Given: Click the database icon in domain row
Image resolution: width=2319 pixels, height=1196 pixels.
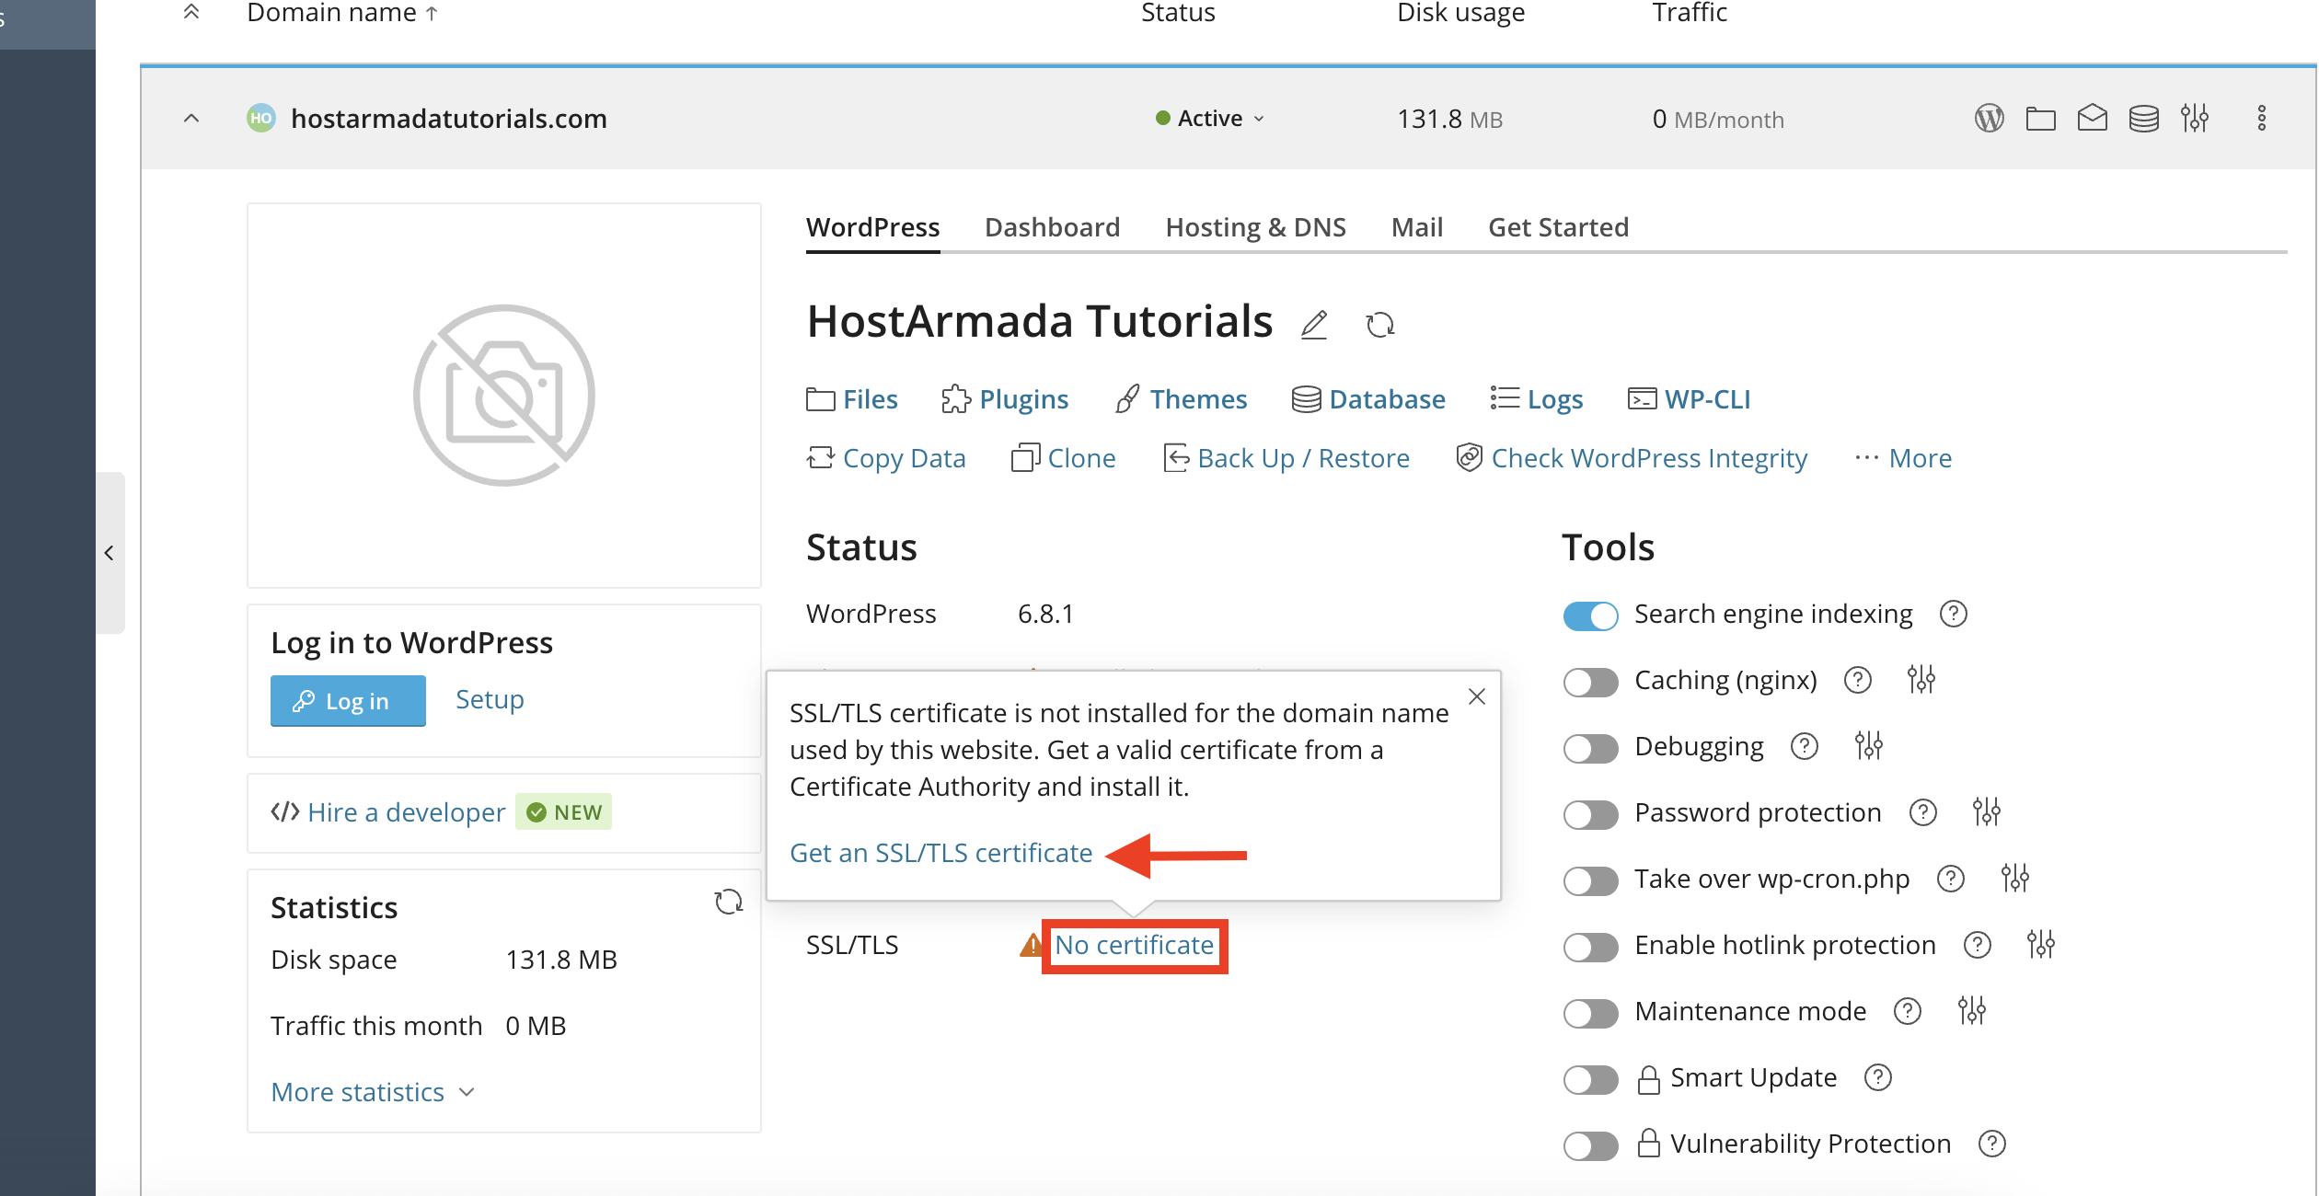Looking at the screenshot, I should coord(2143,119).
